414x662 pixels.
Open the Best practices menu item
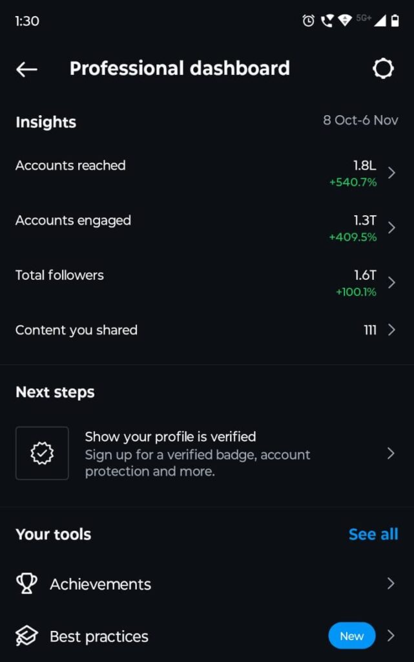[99, 637]
